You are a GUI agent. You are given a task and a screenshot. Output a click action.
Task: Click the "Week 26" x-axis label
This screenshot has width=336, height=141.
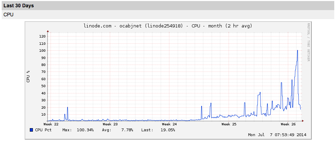click(x=288, y=124)
